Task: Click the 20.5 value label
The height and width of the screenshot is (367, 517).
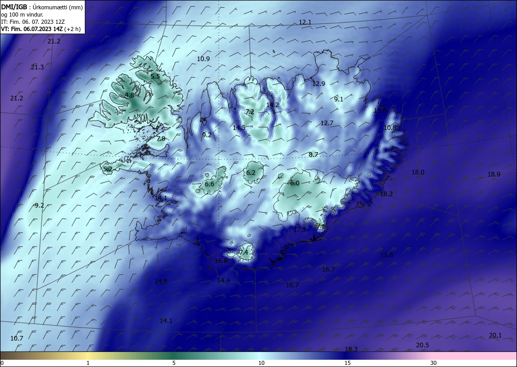Action: click(x=422, y=345)
